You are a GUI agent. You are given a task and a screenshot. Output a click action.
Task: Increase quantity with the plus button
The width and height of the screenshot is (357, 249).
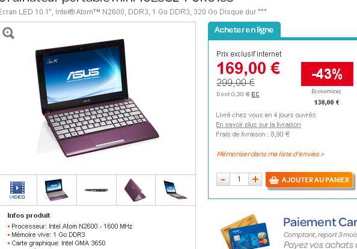click(255, 179)
